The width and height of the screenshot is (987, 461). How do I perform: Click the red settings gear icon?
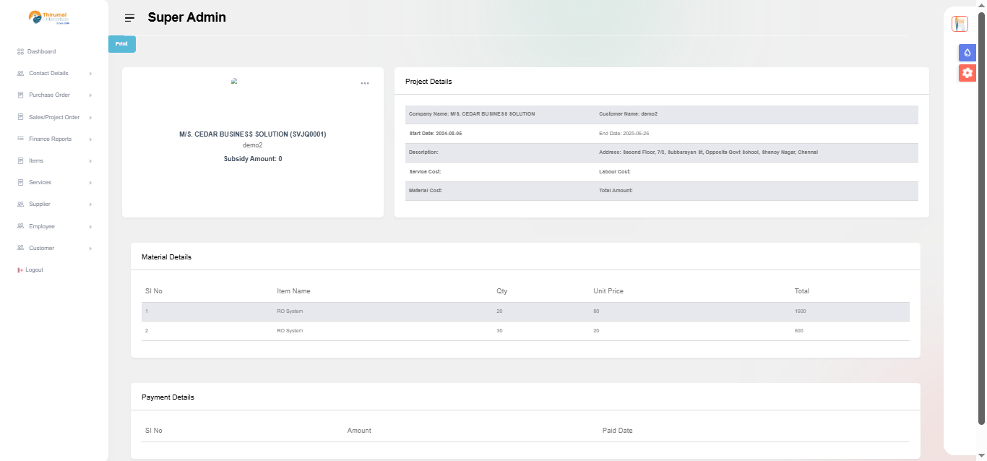pos(967,73)
